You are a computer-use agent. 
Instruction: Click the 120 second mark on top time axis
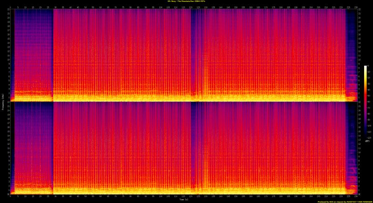point(190,7)
